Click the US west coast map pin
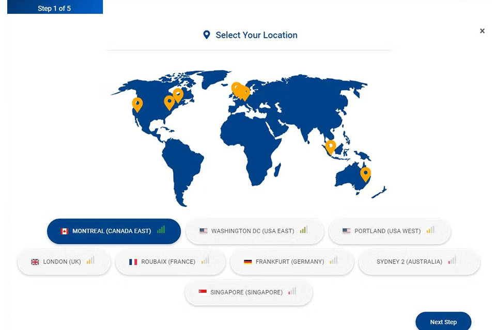Viewport: 496px width, 330px height. (137, 105)
